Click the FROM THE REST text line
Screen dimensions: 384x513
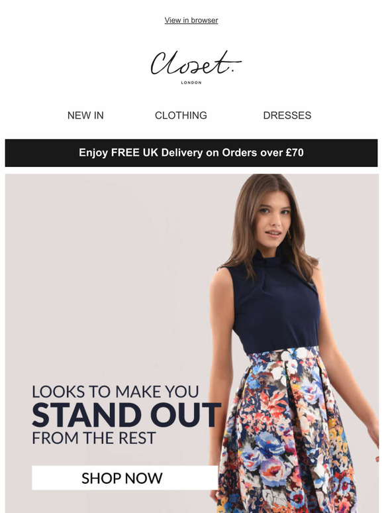click(94, 438)
